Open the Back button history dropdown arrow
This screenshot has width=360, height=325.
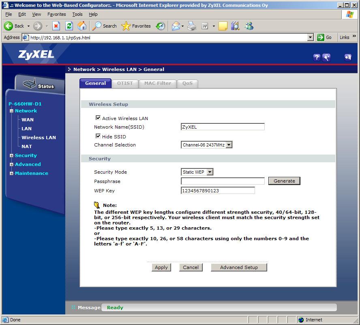tap(28, 26)
